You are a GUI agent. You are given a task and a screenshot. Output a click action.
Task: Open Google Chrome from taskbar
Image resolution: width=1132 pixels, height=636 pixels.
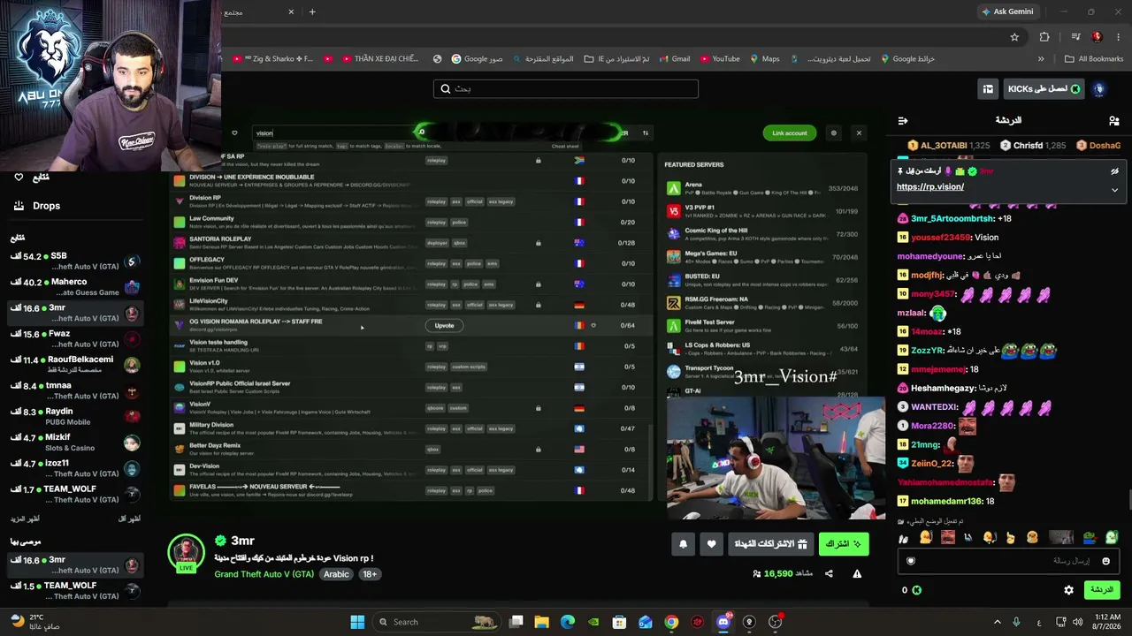click(671, 622)
